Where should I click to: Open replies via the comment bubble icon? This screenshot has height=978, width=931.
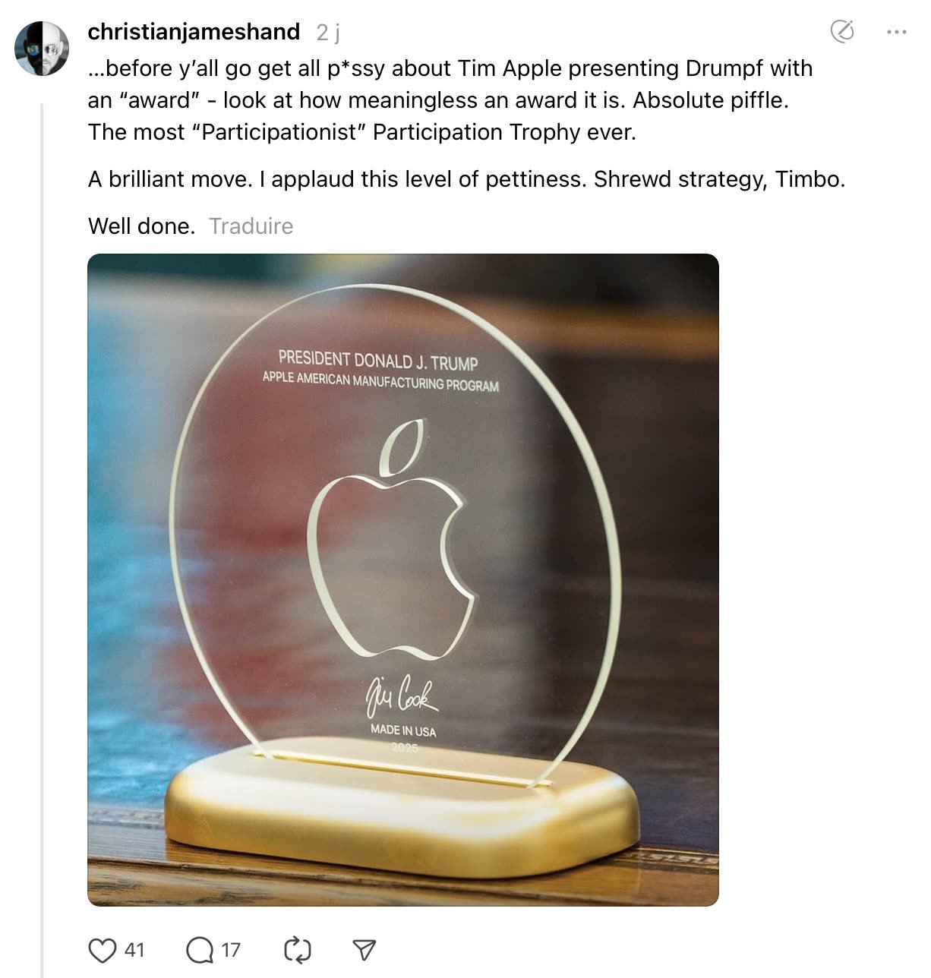coord(200,950)
